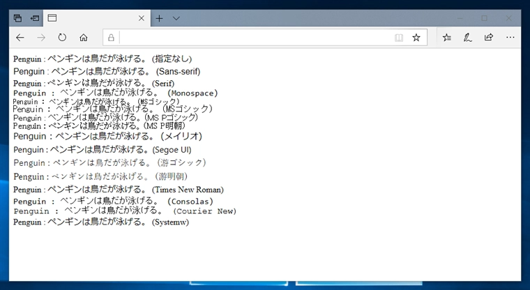Click the line ending with (游ゴシック)

click(110, 162)
